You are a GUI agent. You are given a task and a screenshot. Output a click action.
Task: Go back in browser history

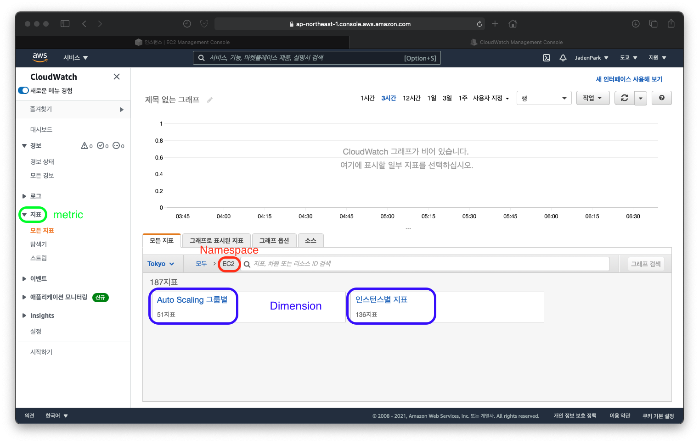(x=84, y=24)
